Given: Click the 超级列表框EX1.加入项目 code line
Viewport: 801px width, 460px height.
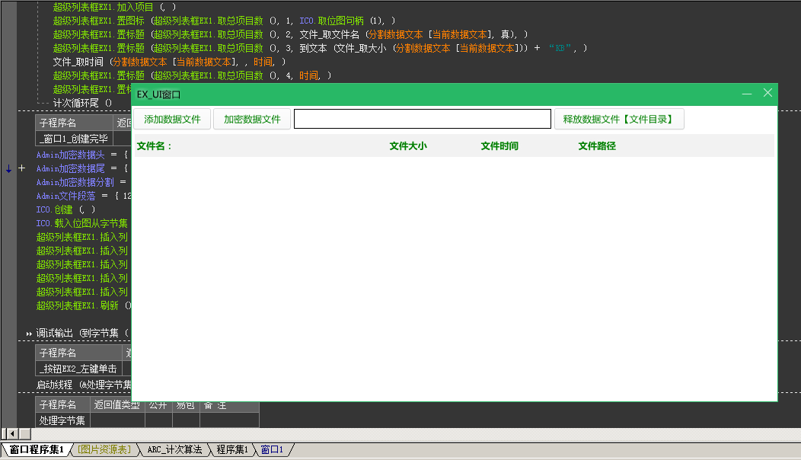Looking at the screenshot, I should (x=114, y=7).
